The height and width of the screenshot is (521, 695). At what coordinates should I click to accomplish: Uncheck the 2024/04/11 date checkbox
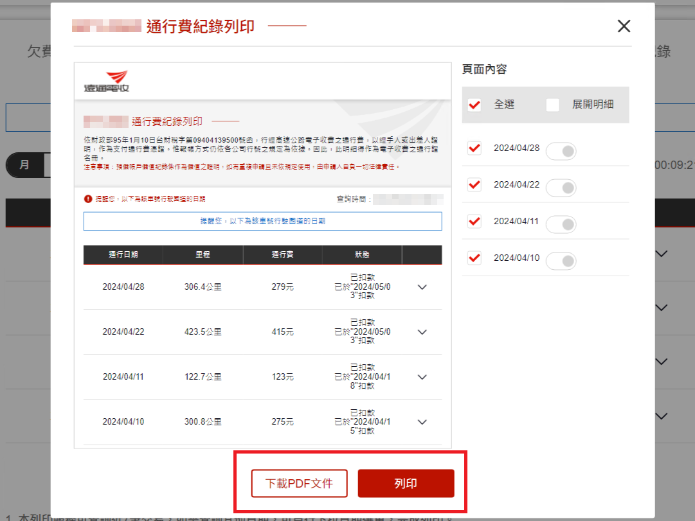474,221
